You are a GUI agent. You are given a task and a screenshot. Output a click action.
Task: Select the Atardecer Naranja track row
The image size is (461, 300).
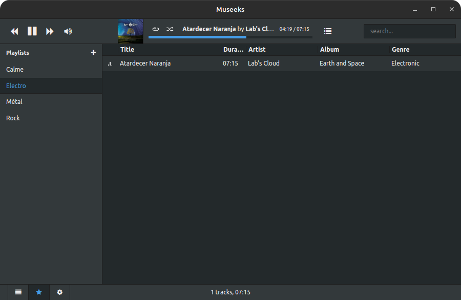click(145, 63)
